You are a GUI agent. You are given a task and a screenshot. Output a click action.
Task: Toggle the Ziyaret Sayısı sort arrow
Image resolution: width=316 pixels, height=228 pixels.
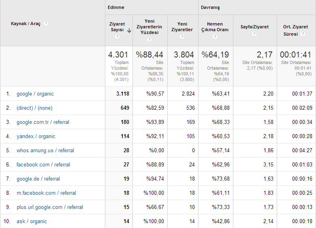click(x=129, y=31)
